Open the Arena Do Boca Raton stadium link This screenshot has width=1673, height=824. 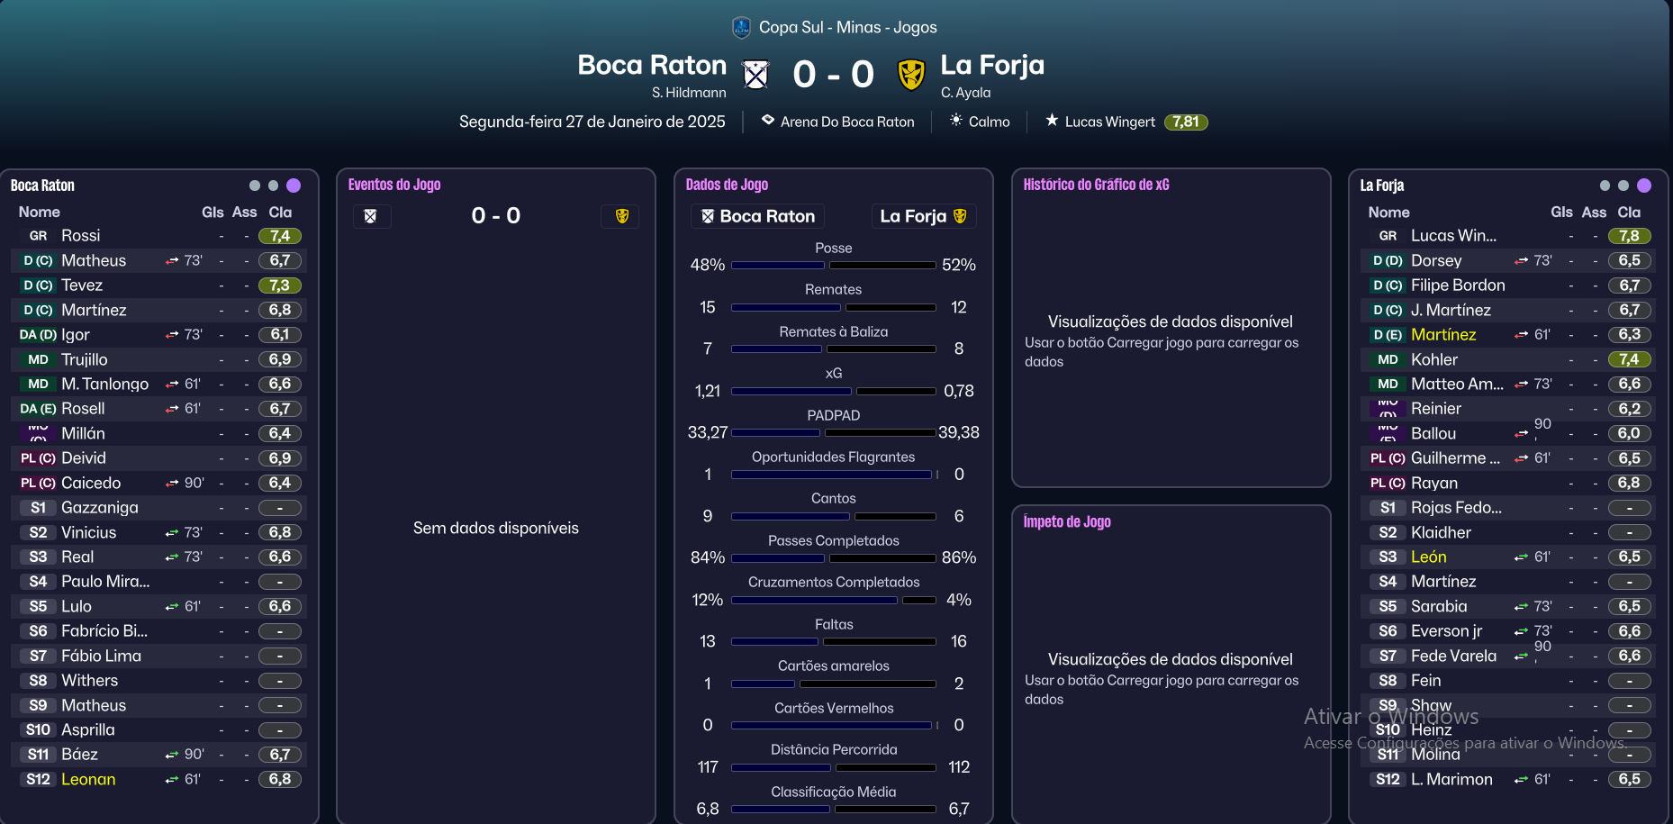pos(846,122)
